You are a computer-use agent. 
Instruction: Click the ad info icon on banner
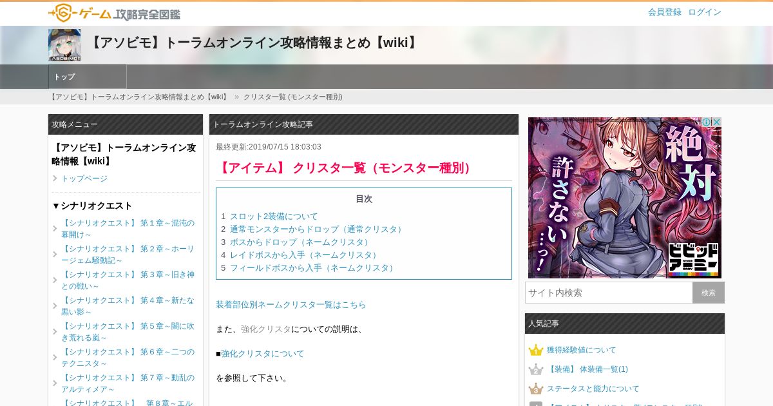(x=706, y=122)
